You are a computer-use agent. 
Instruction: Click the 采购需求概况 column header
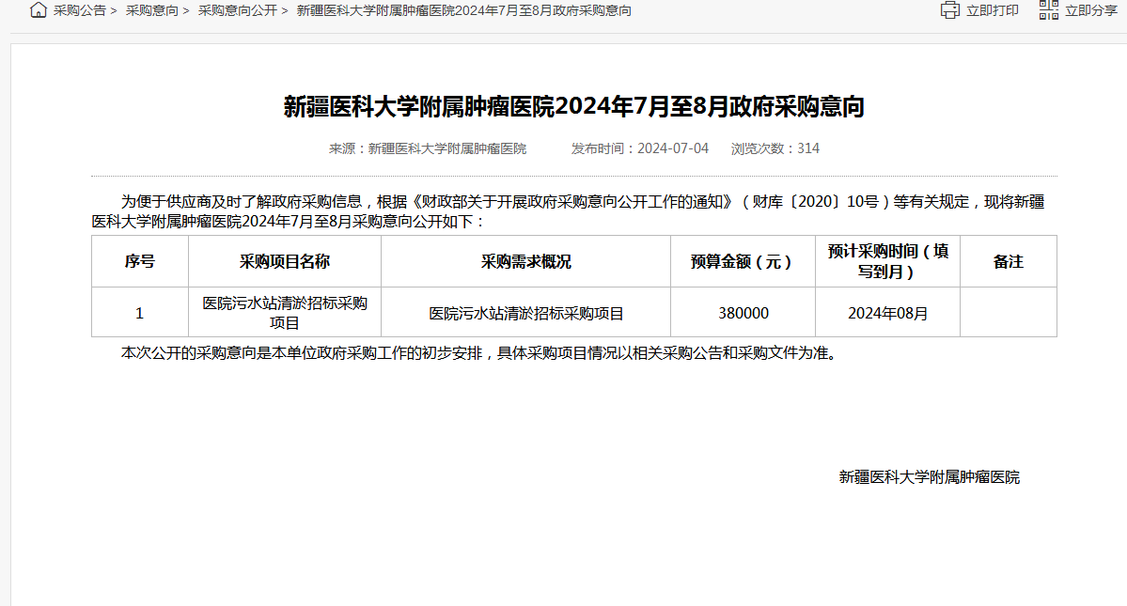pyautogui.click(x=526, y=261)
